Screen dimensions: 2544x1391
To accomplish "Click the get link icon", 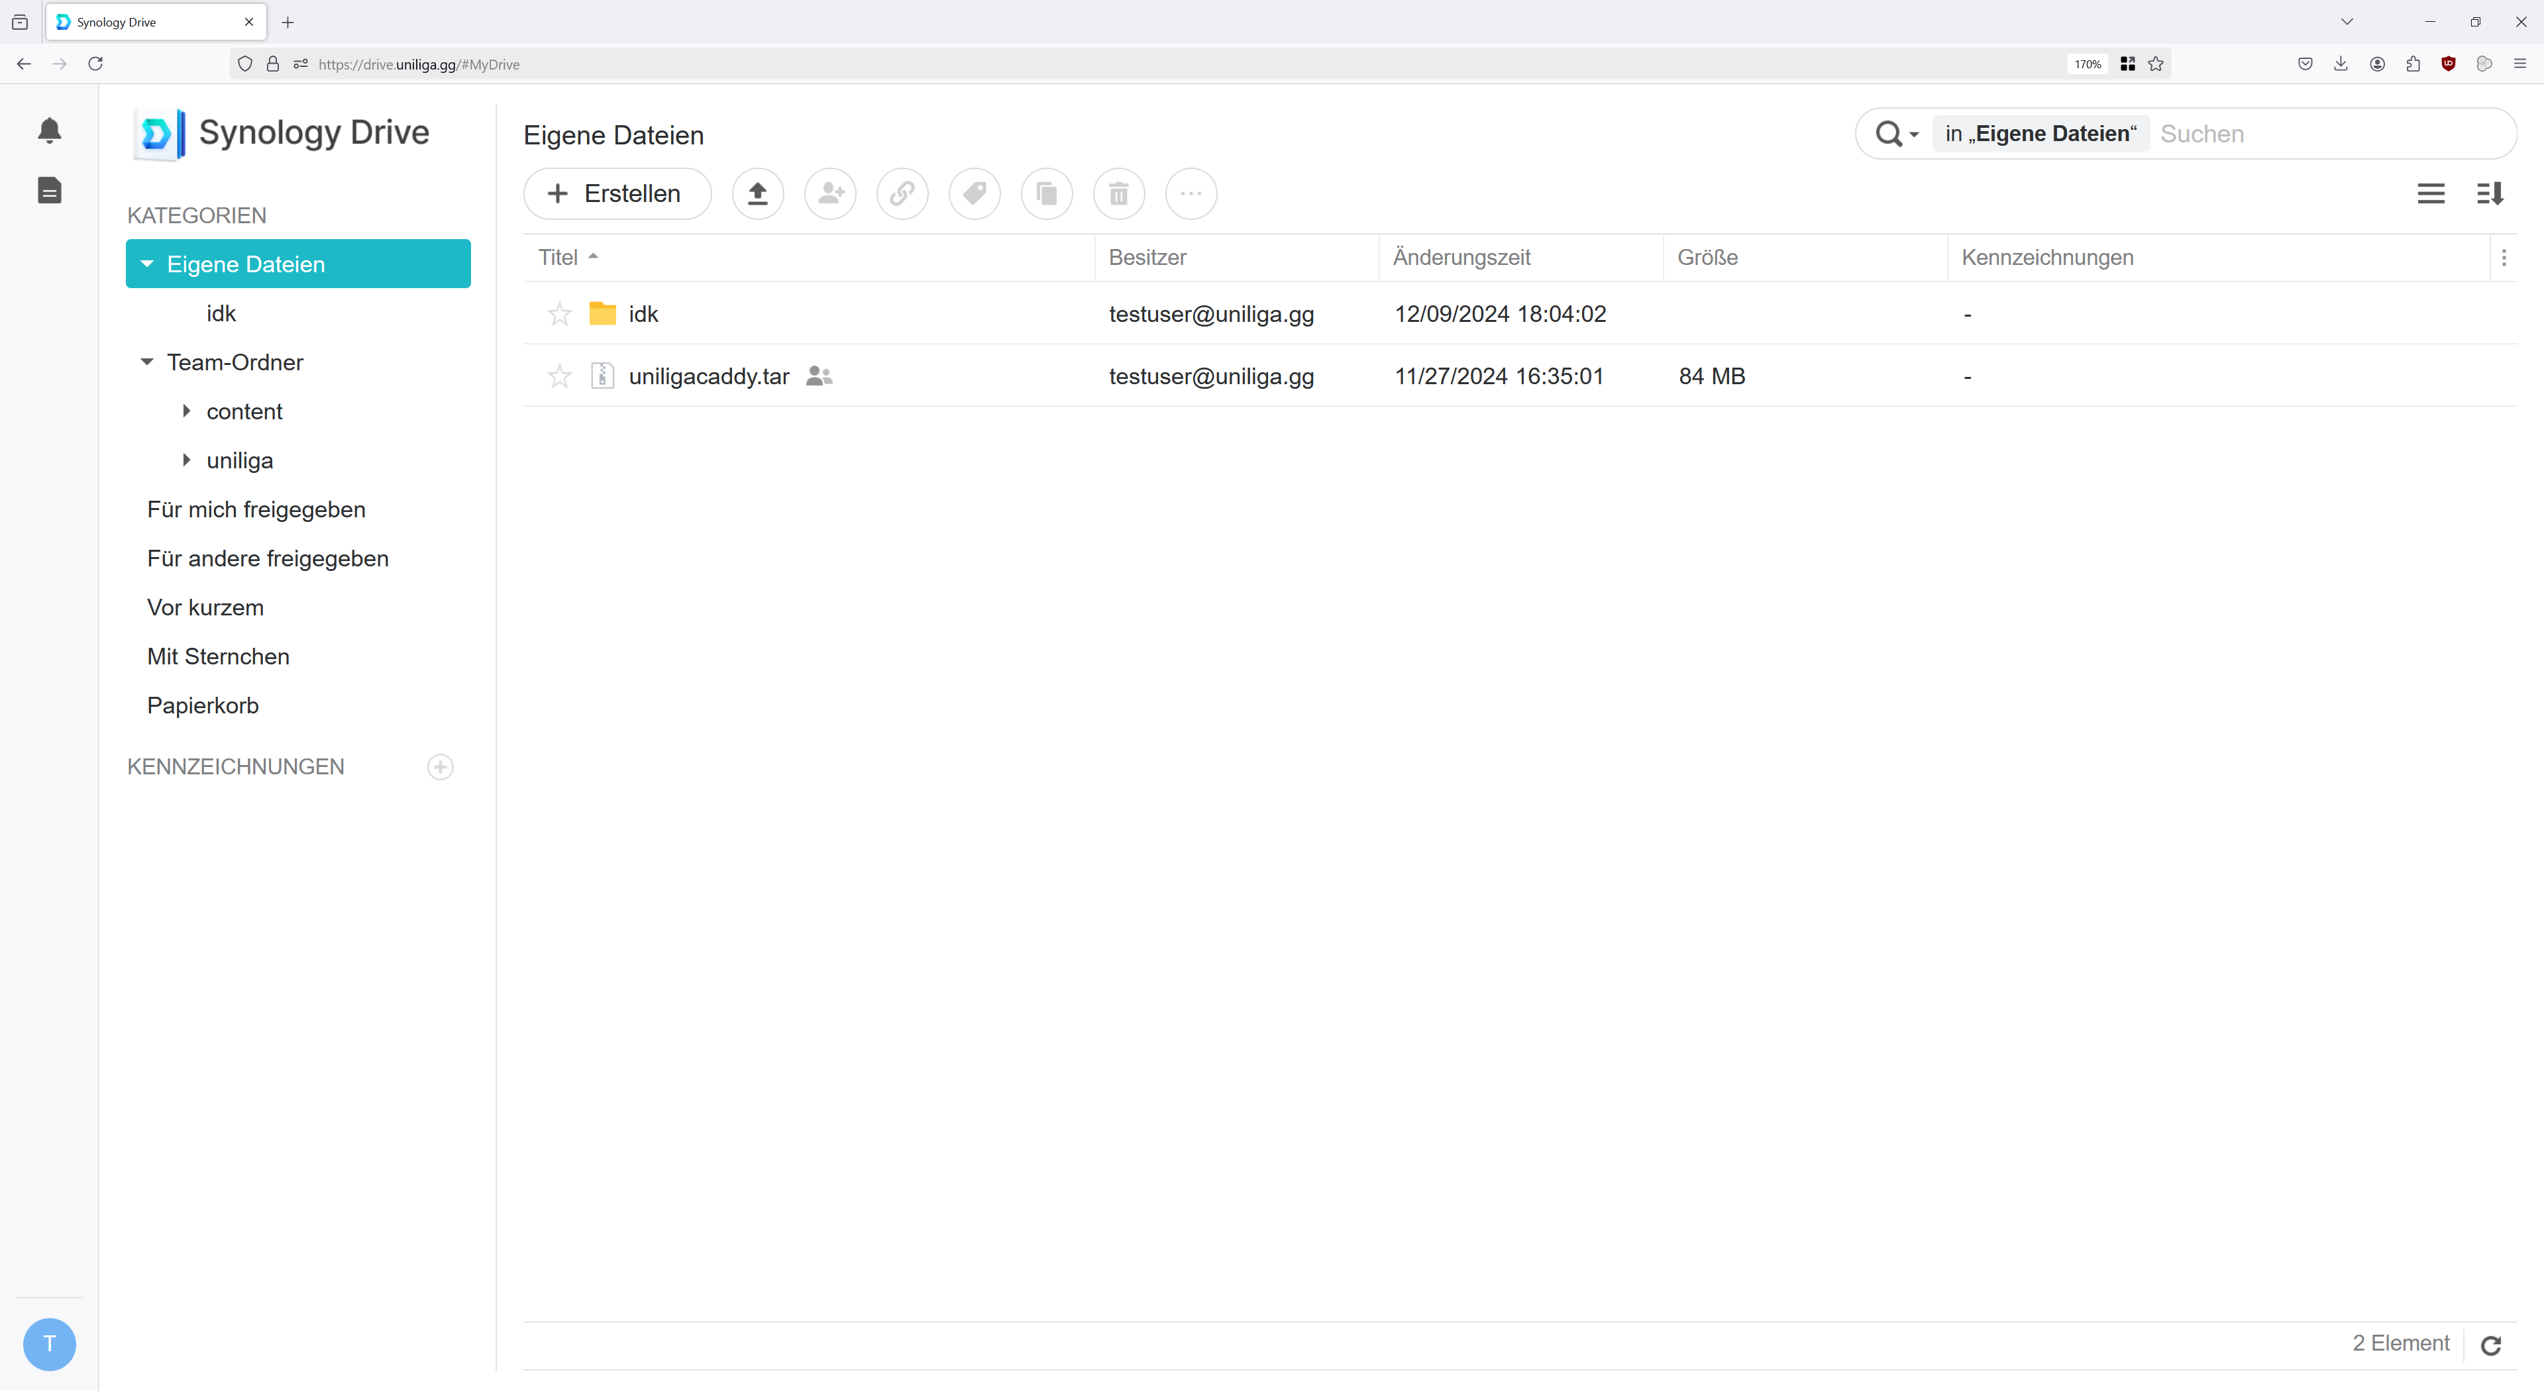I will click(902, 193).
